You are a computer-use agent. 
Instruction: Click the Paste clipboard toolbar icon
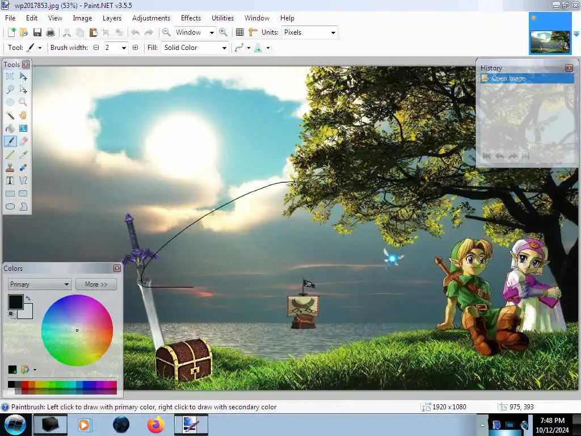coord(93,32)
